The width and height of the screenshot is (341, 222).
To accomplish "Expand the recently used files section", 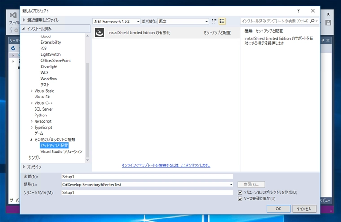I will (24, 20).
